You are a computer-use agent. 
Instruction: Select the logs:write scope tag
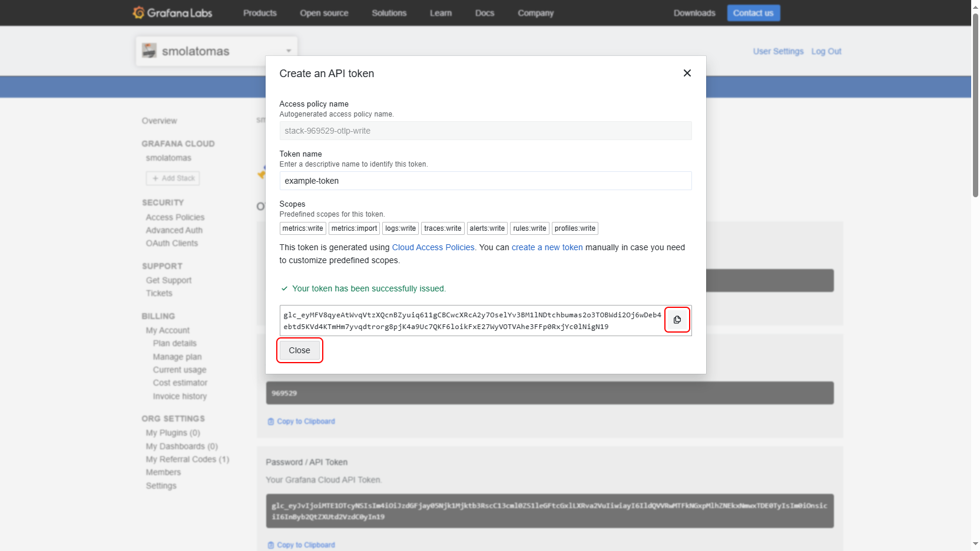(x=400, y=228)
